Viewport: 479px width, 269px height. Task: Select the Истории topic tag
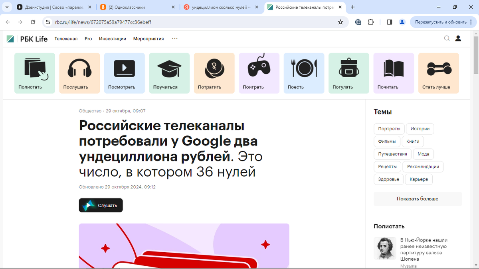click(420, 129)
